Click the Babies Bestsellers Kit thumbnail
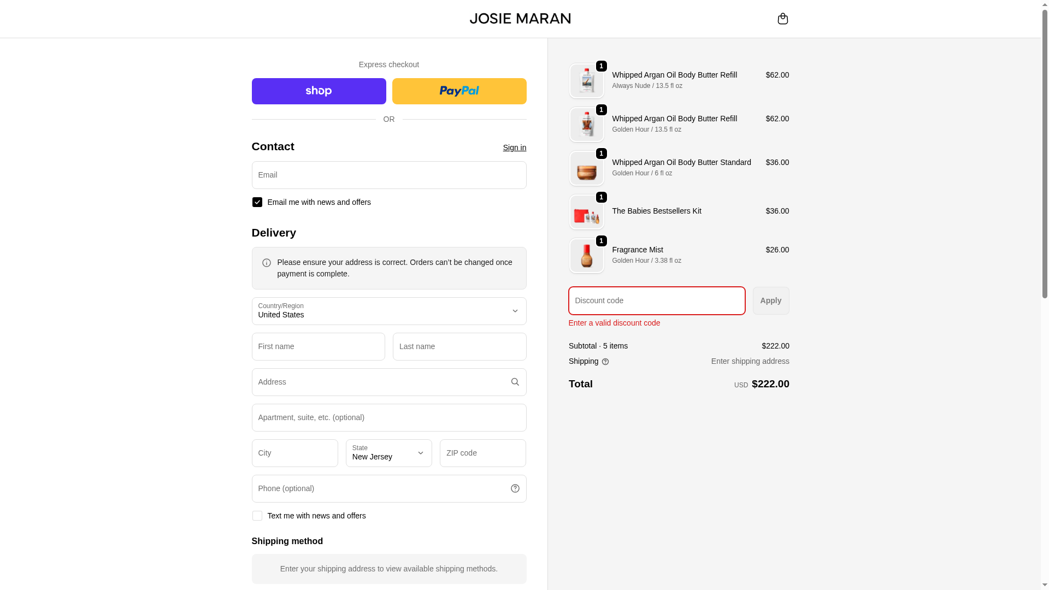This screenshot has width=1049, height=590. [x=586, y=212]
